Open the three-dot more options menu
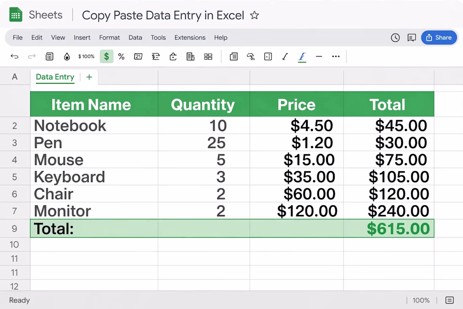The width and height of the screenshot is (463, 309). pos(336,56)
